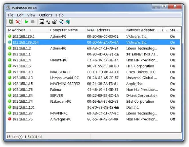
Task: Click HTC Corporation adapter cell
Action: pyautogui.click(x=140, y=66)
